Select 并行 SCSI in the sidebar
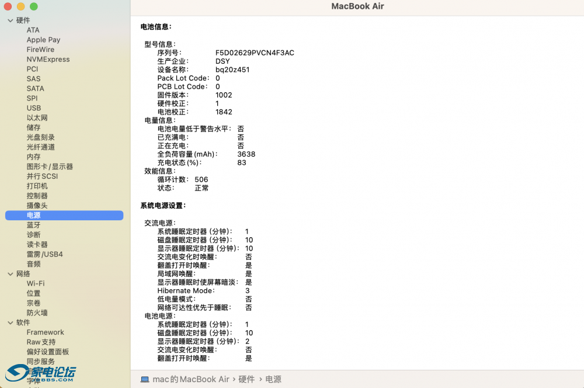 [42, 176]
